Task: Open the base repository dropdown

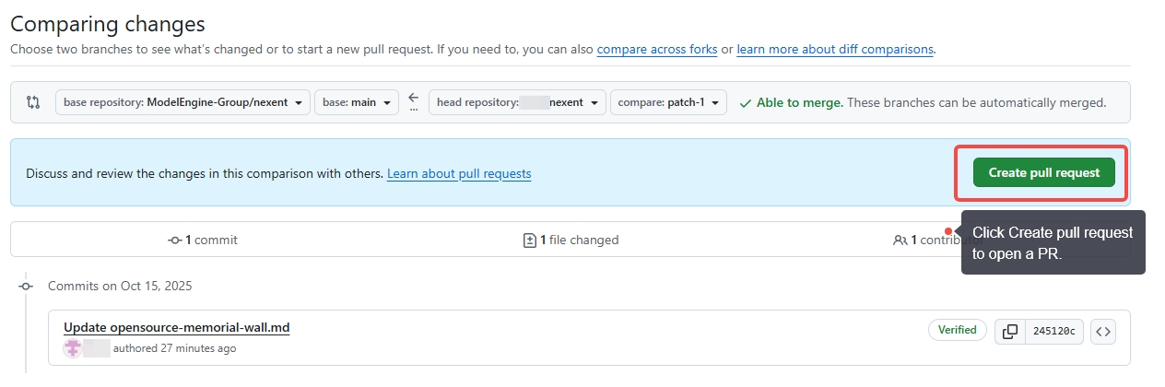Action: [x=182, y=102]
